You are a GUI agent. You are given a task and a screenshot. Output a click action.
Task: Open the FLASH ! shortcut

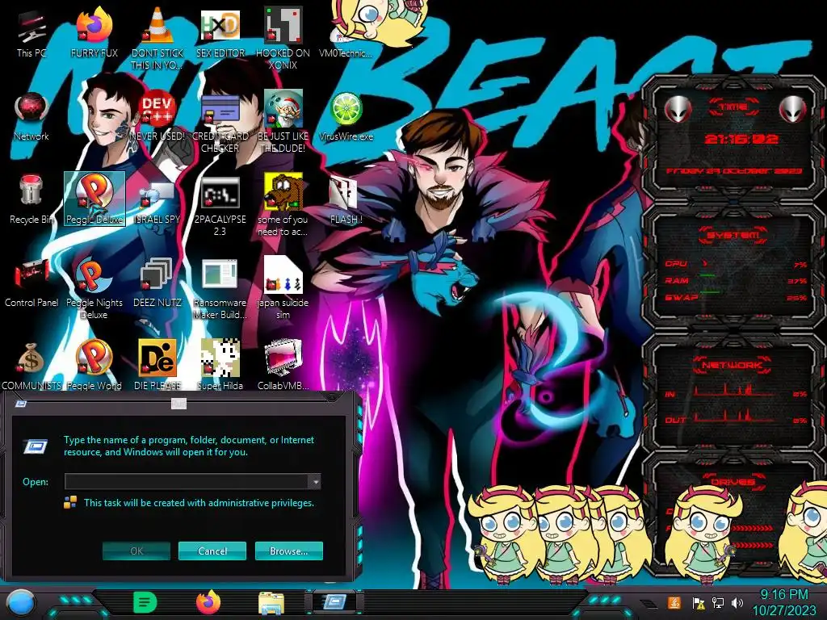point(346,199)
